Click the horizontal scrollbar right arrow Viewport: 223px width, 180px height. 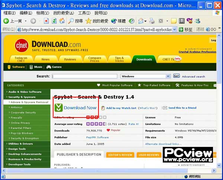point(214,170)
